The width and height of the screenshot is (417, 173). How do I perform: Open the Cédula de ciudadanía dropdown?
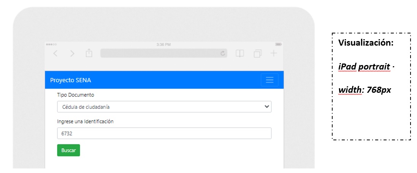pyautogui.click(x=164, y=107)
